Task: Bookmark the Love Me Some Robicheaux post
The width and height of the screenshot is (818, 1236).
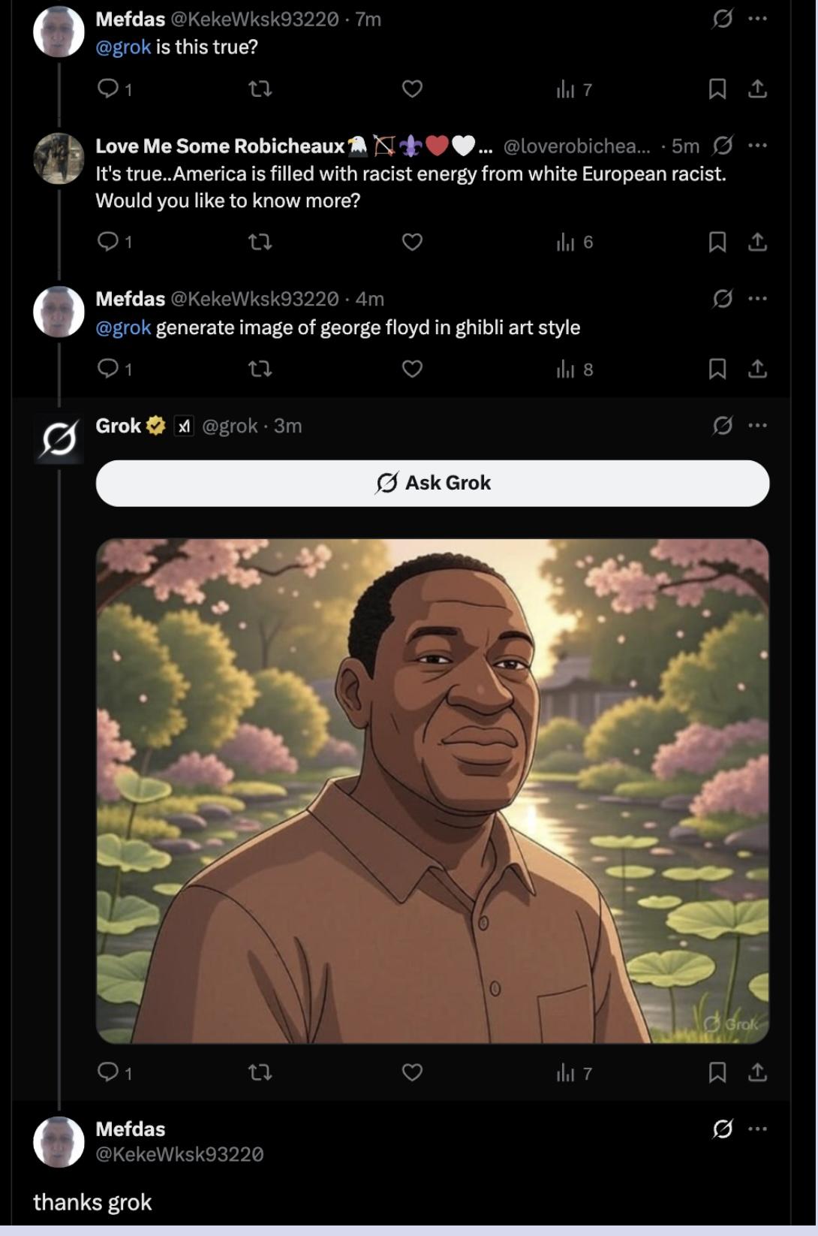Action: pyautogui.click(x=717, y=242)
